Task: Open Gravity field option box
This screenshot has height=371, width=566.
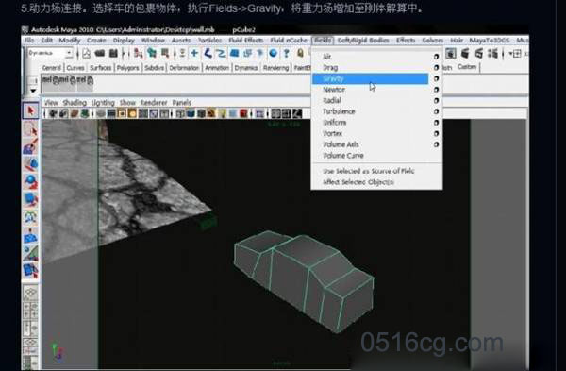Action: coord(436,78)
